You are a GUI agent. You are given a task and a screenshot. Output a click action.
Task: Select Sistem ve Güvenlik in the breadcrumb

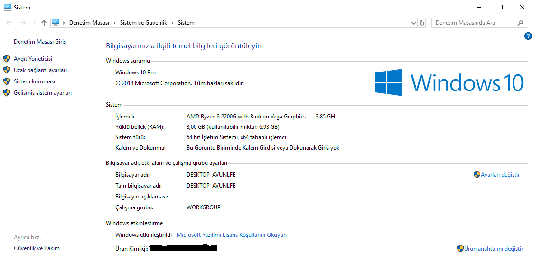coord(143,23)
